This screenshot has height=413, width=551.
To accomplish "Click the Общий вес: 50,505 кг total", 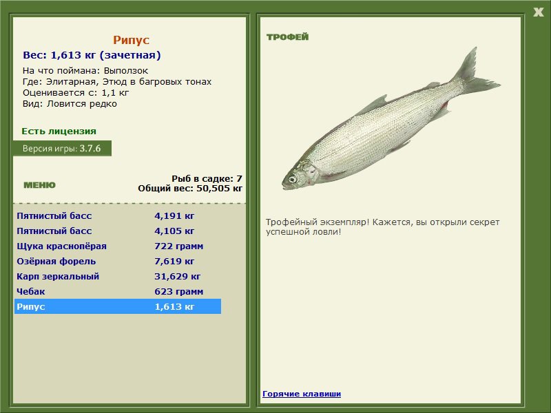I will pos(190,189).
